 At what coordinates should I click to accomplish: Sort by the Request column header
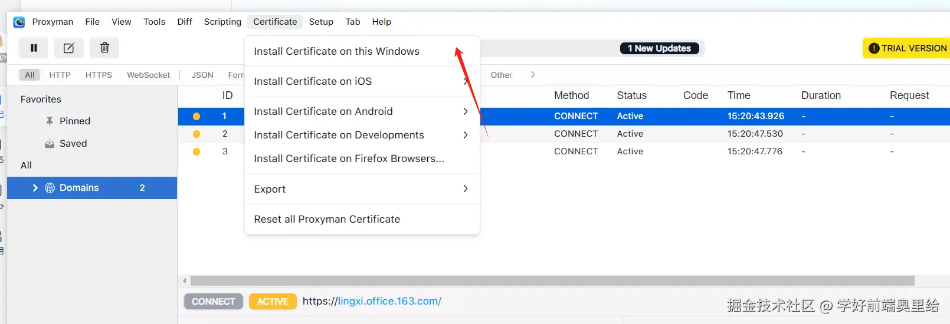coord(909,95)
